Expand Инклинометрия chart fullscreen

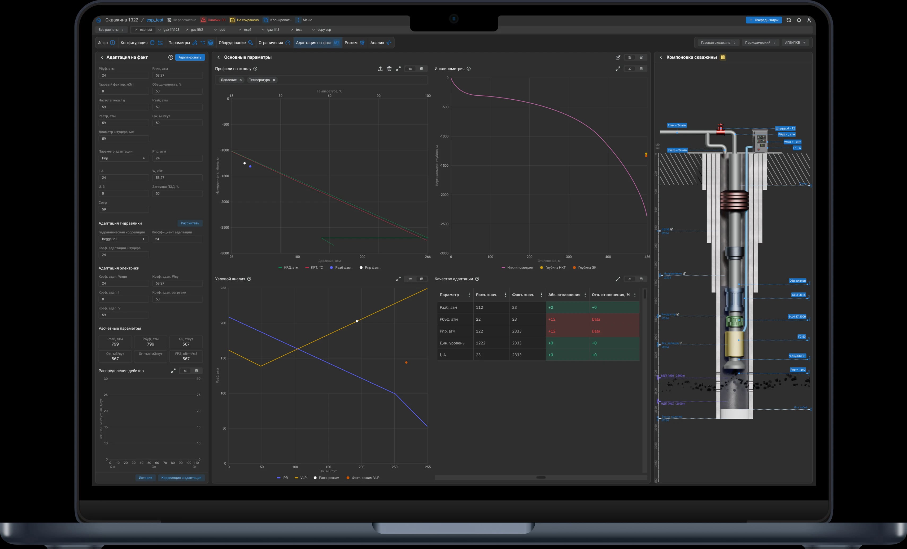point(618,69)
